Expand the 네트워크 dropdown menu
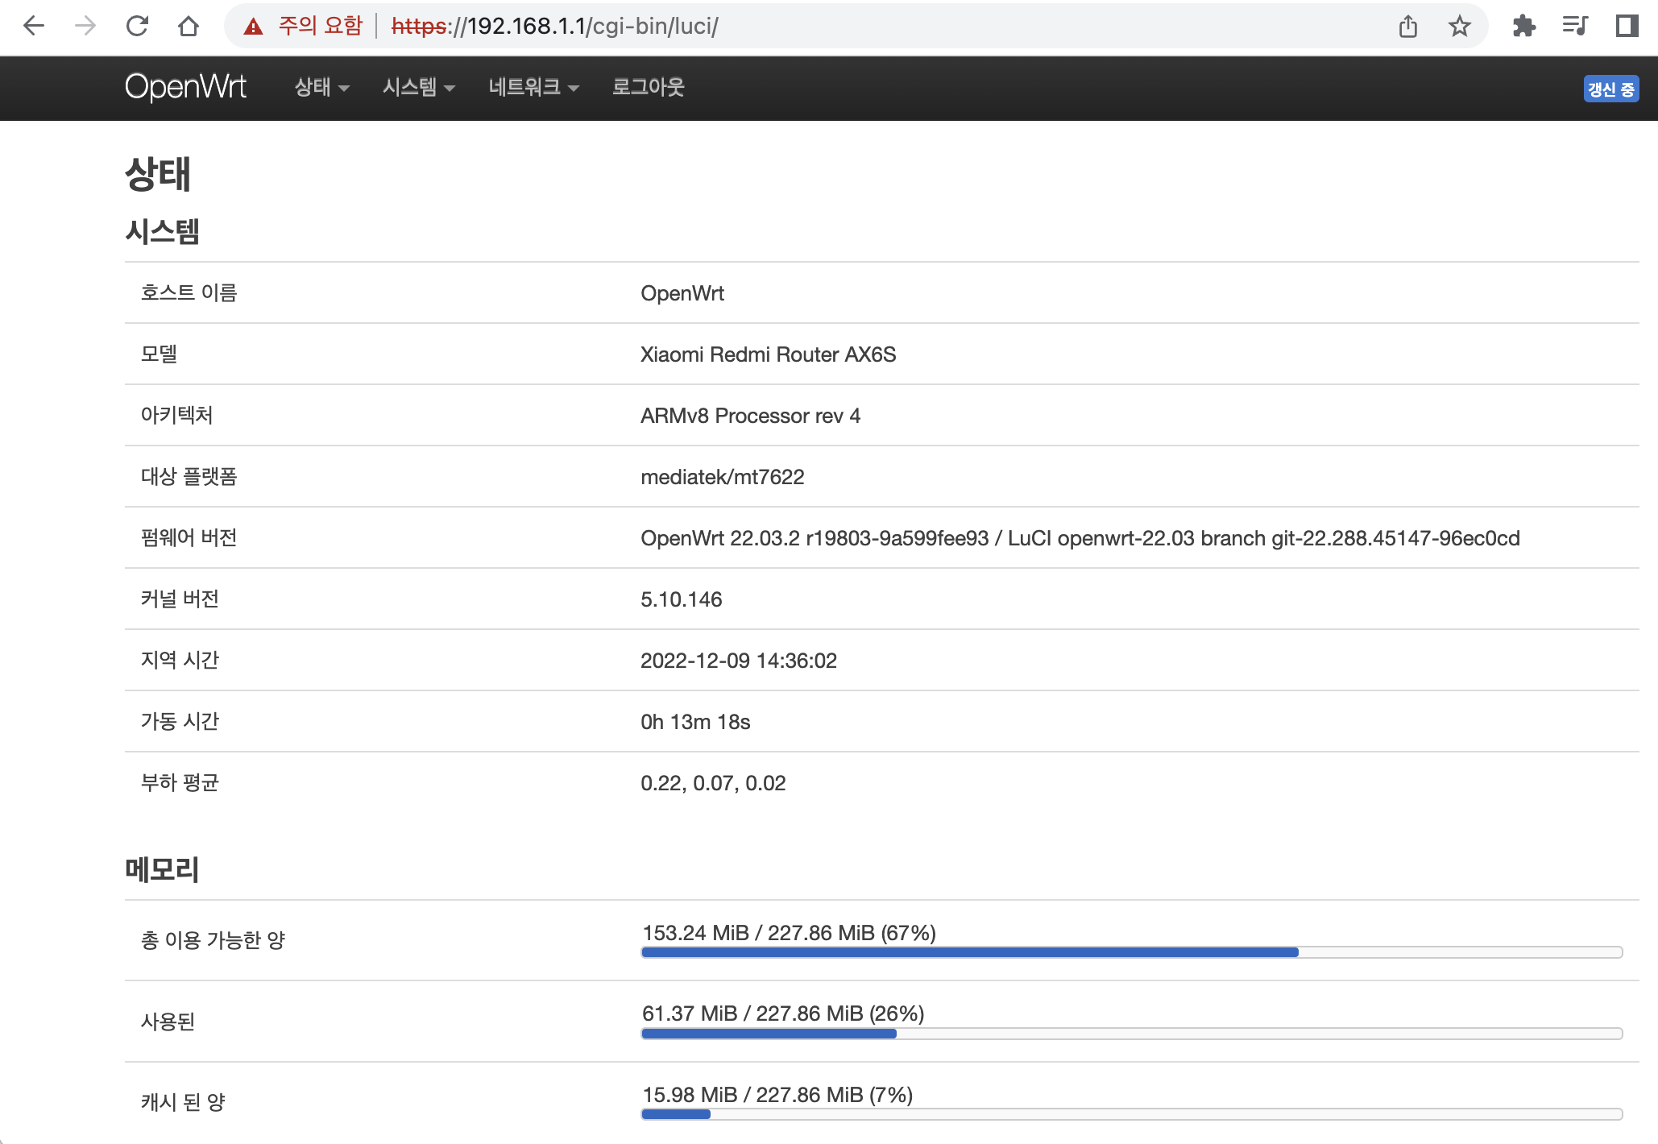The width and height of the screenshot is (1658, 1144). coord(533,87)
